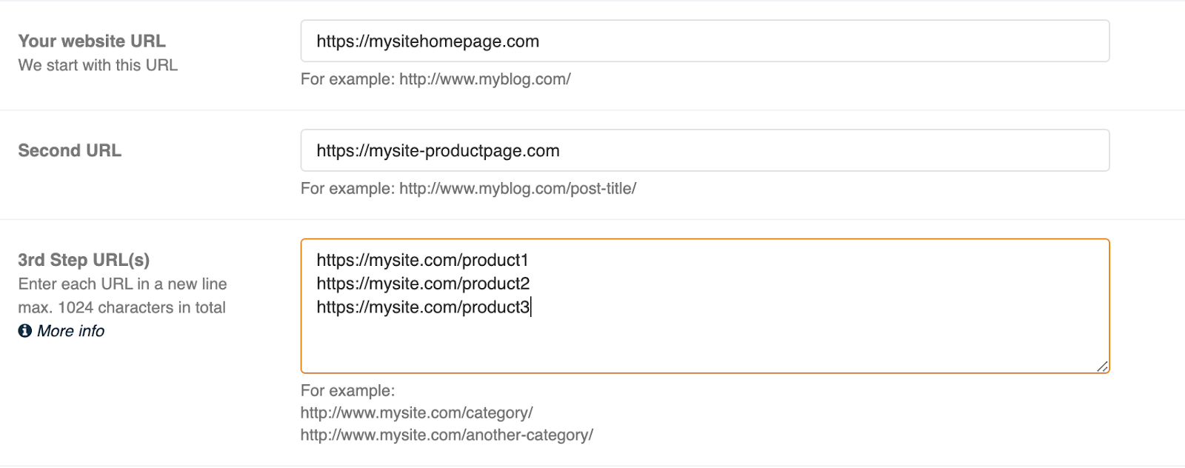Image resolution: width=1185 pixels, height=468 pixels.
Task: Click the '3rd Step URL(s)' label
Action: click(84, 260)
